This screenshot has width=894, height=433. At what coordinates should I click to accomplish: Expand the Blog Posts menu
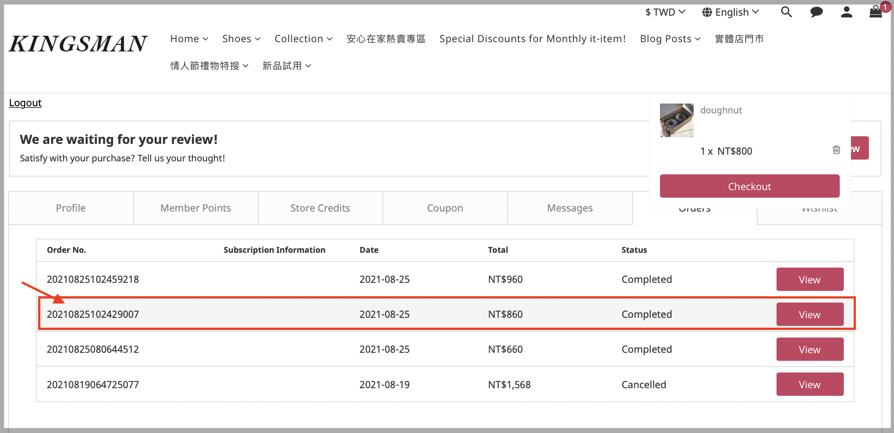[670, 39]
